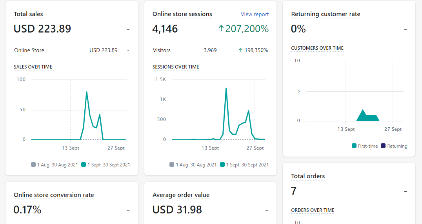
Task: Click the Returning customer rate heading
Action: [326, 14]
